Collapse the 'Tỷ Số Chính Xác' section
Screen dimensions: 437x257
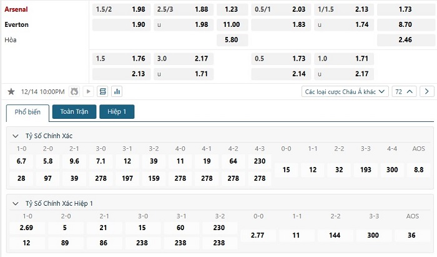[16, 136]
